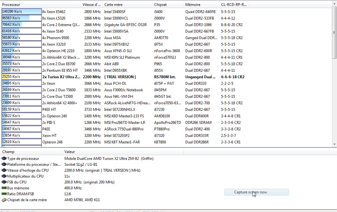
Task: Click the DDR266 SDRAM memory cell
Action: click(198, 123)
